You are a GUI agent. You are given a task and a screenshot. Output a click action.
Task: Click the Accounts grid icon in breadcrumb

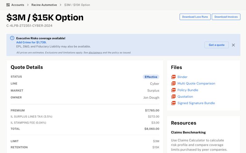click(x=8, y=5)
